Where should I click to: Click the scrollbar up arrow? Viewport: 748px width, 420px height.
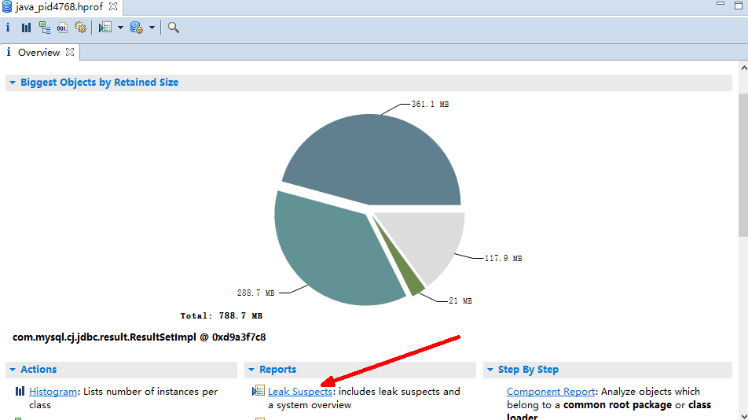744,68
